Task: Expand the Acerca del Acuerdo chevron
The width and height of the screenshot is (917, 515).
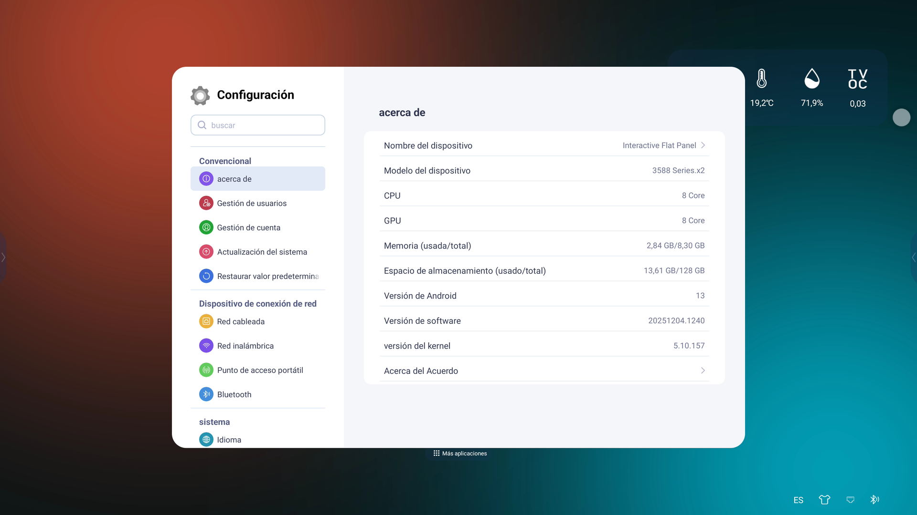Action: click(x=703, y=371)
